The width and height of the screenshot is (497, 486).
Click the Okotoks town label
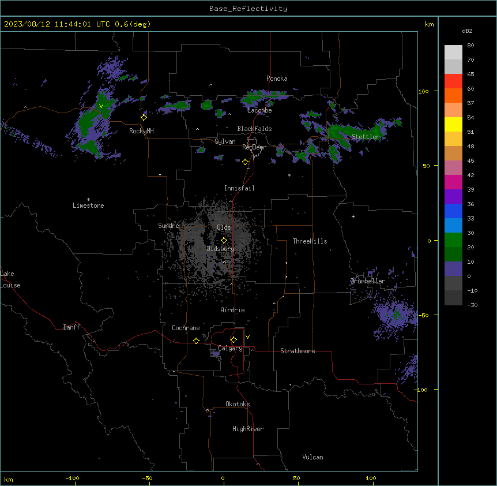point(238,404)
